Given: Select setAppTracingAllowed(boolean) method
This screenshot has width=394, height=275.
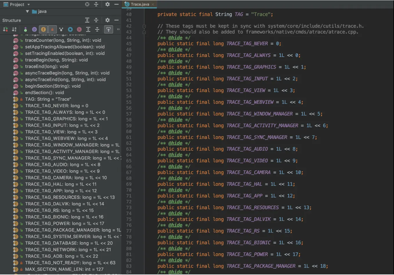Looking at the screenshot, I should pos(65,47).
